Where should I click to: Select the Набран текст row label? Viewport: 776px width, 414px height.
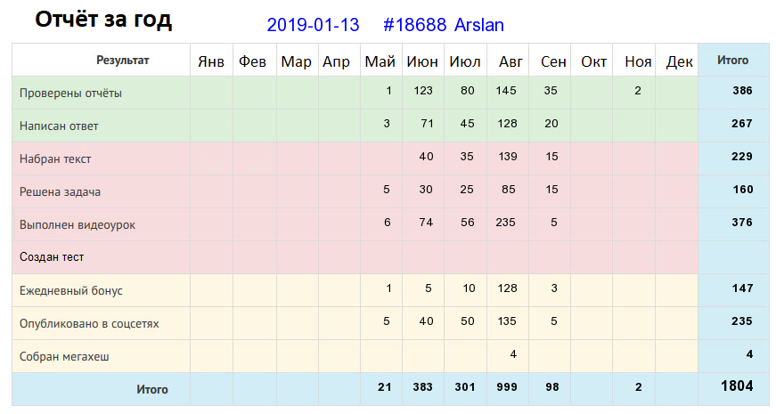(x=55, y=158)
